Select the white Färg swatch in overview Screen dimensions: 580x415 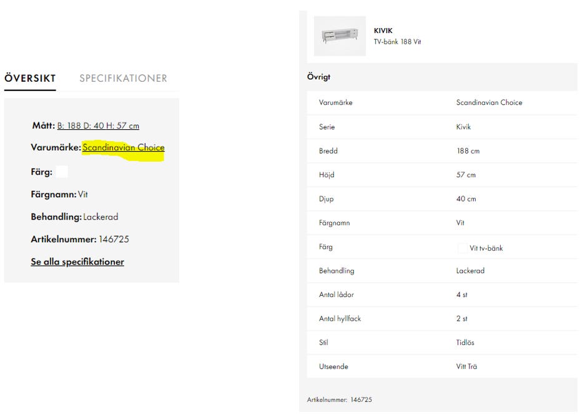[x=61, y=172]
